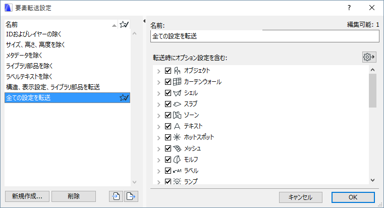
Task: Click element tree scrollbar down arrow
Action: point(372,180)
